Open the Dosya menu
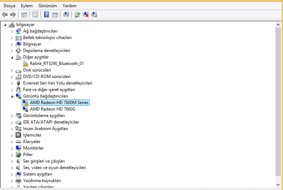This screenshot has width=283, height=190. click(x=9, y=6)
